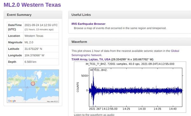Image resolution: width=191 pixels, height=116 pixels.
Task: Follow the Global Seismographic Network link
Action: point(125,53)
